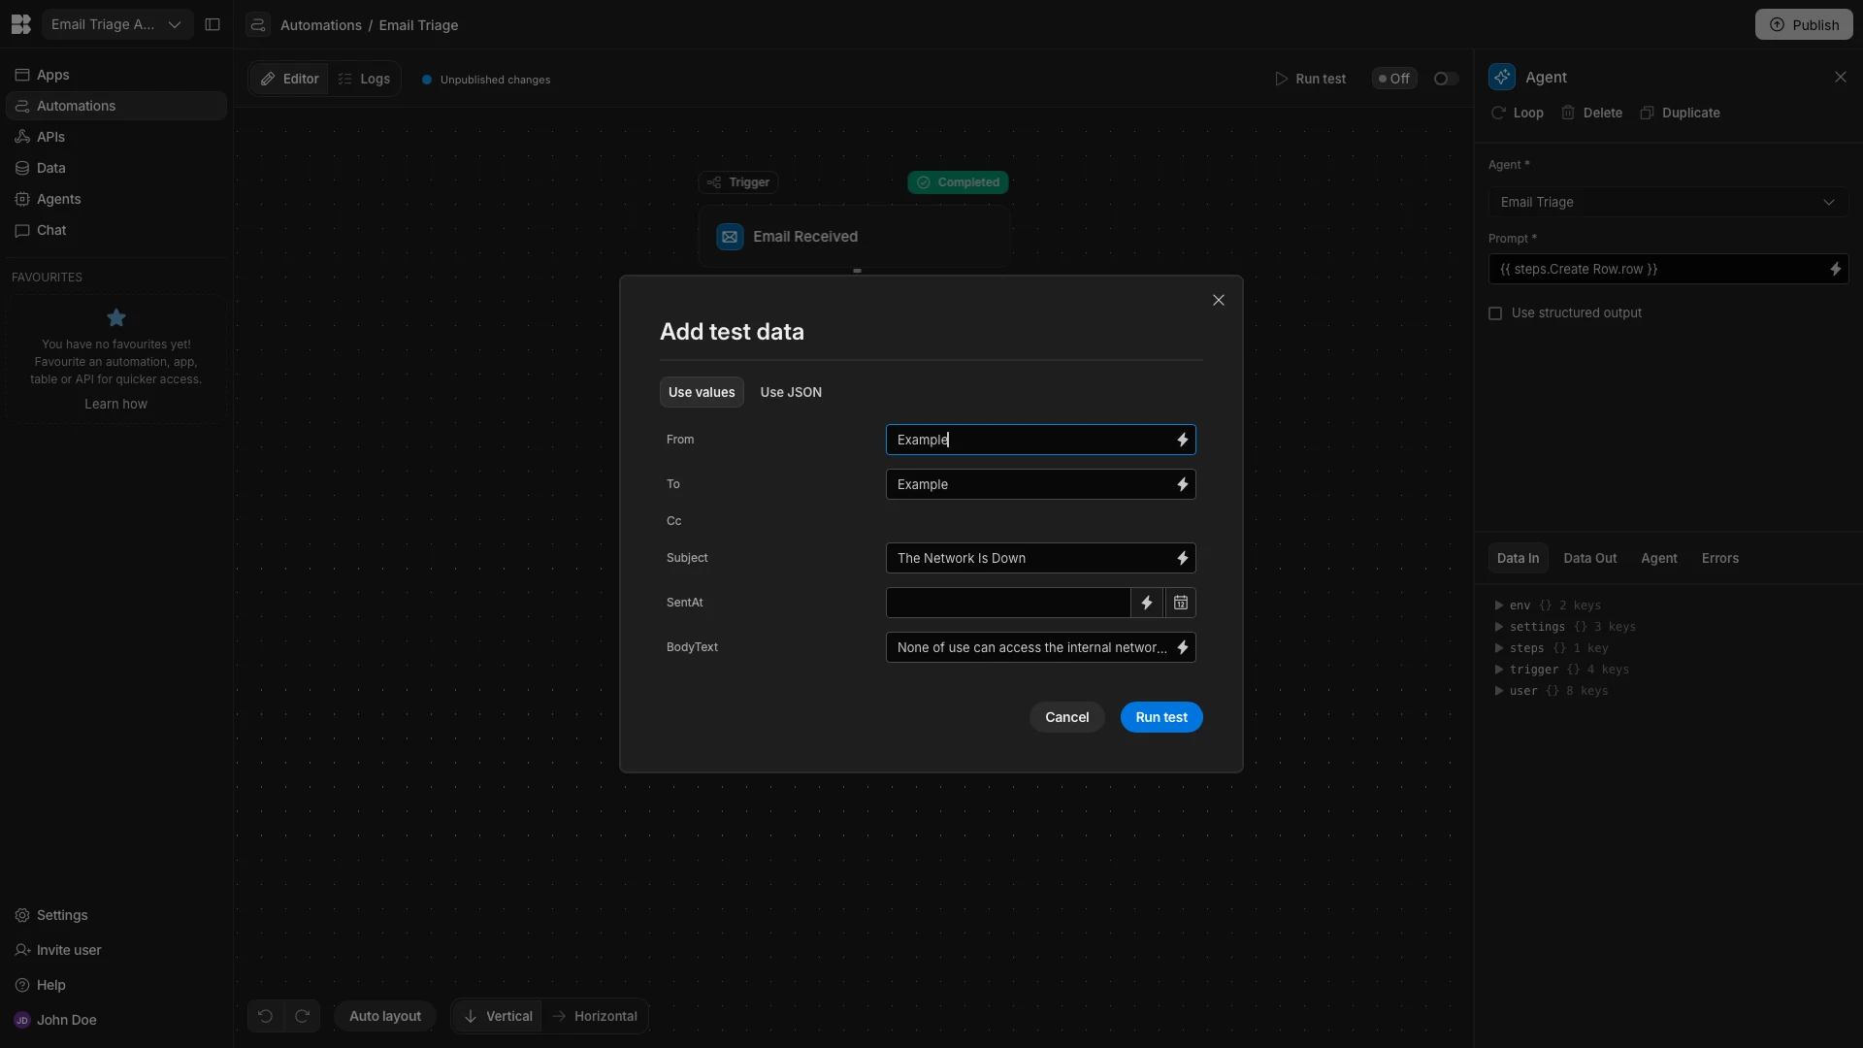The width and height of the screenshot is (1863, 1048).
Task: Click the lightning bolt icon in From field
Action: [1182, 440]
